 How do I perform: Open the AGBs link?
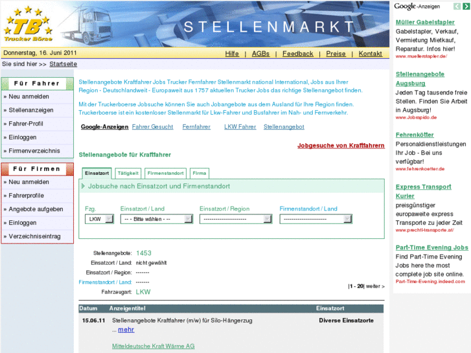(x=260, y=54)
